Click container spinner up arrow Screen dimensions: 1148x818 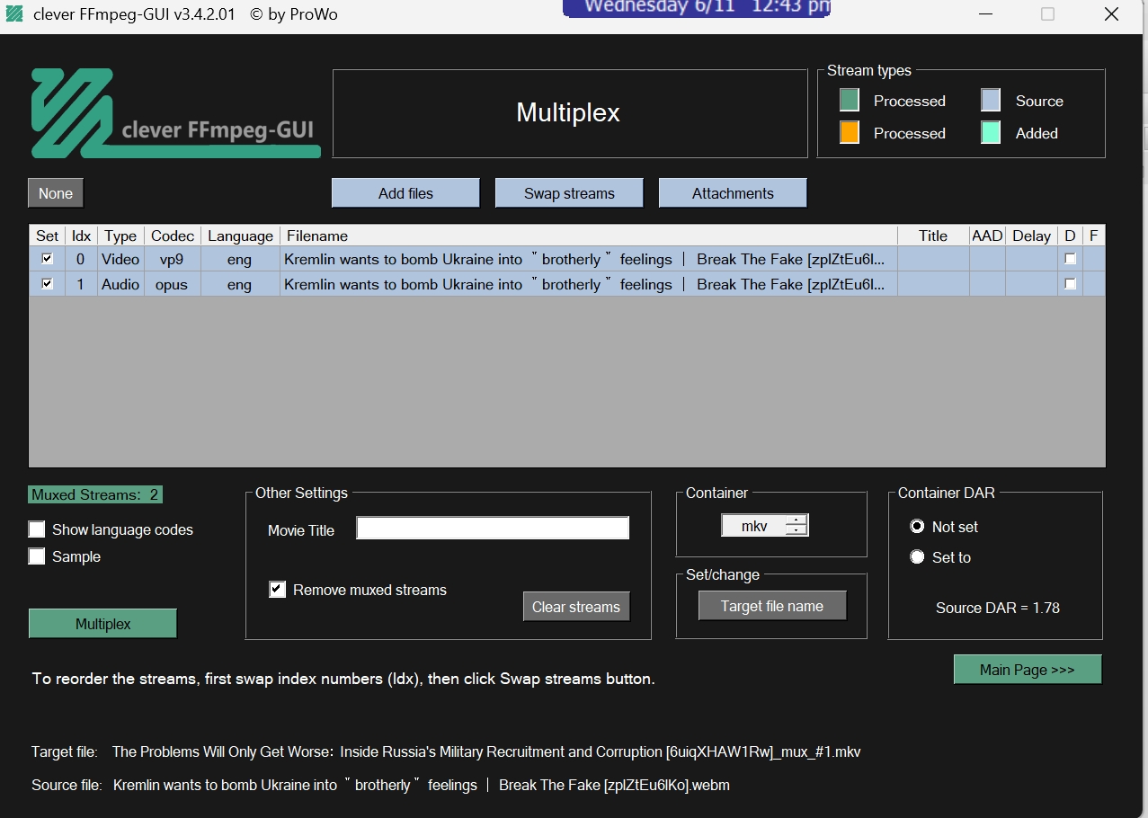coord(796,520)
